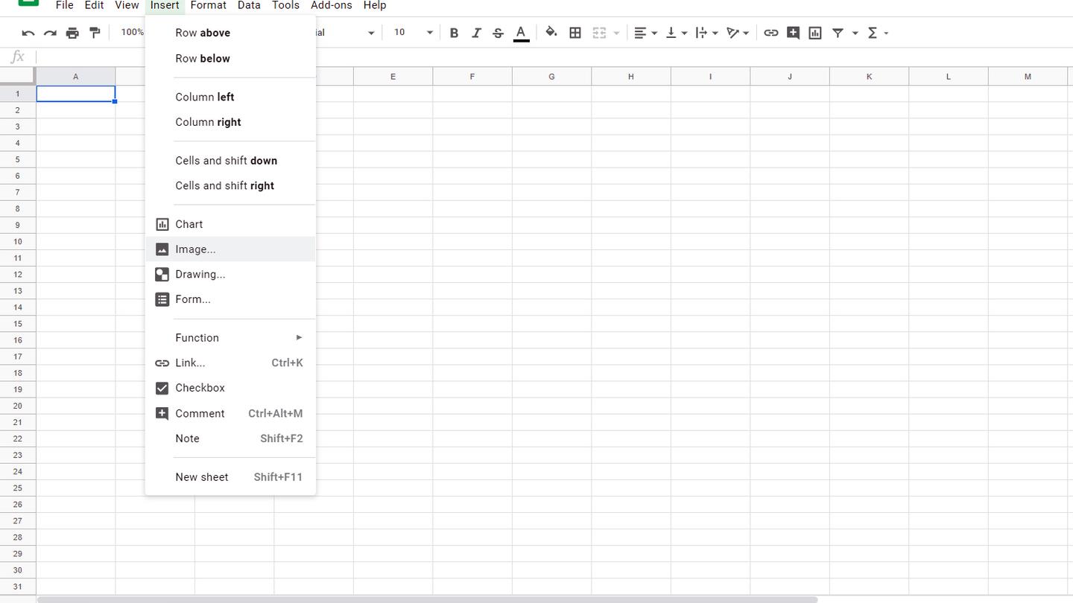Toggle italic formatting
Image resolution: width=1073 pixels, height=603 pixels.
click(476, 33)
